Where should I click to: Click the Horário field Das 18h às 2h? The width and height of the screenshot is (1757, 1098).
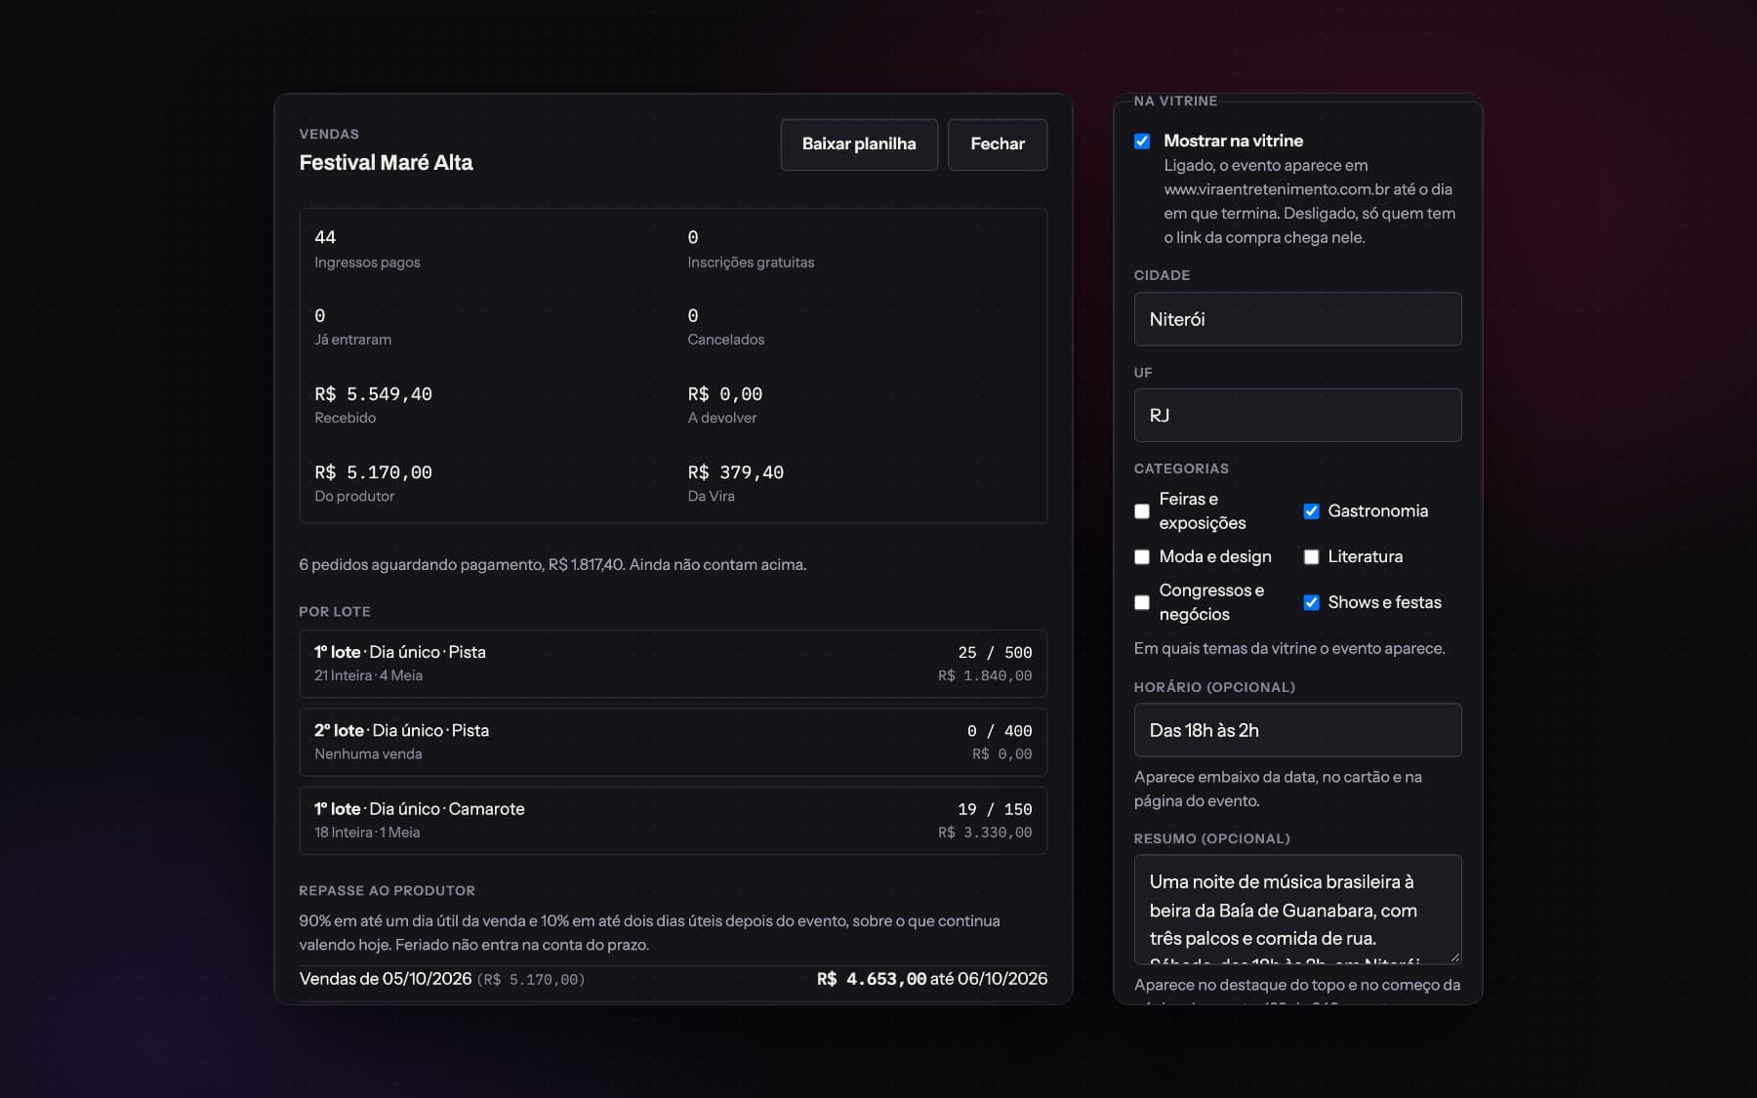point(1297,730)
